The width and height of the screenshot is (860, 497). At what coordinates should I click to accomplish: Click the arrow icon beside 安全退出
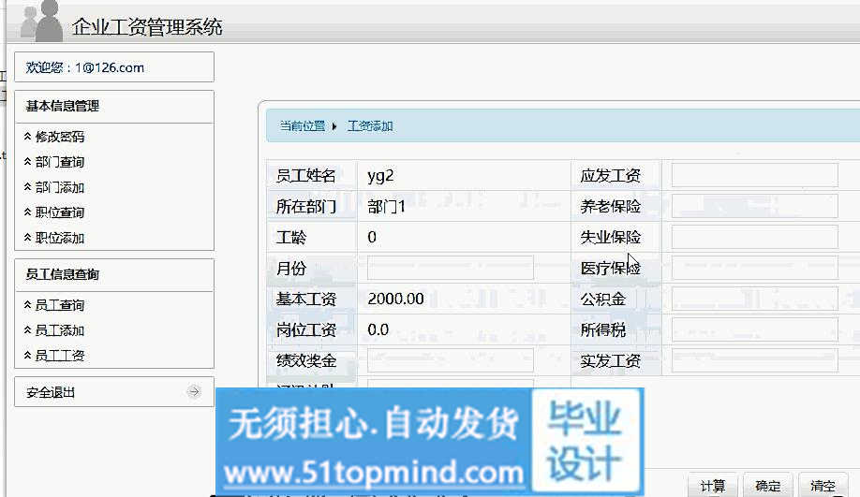[194, 392]
